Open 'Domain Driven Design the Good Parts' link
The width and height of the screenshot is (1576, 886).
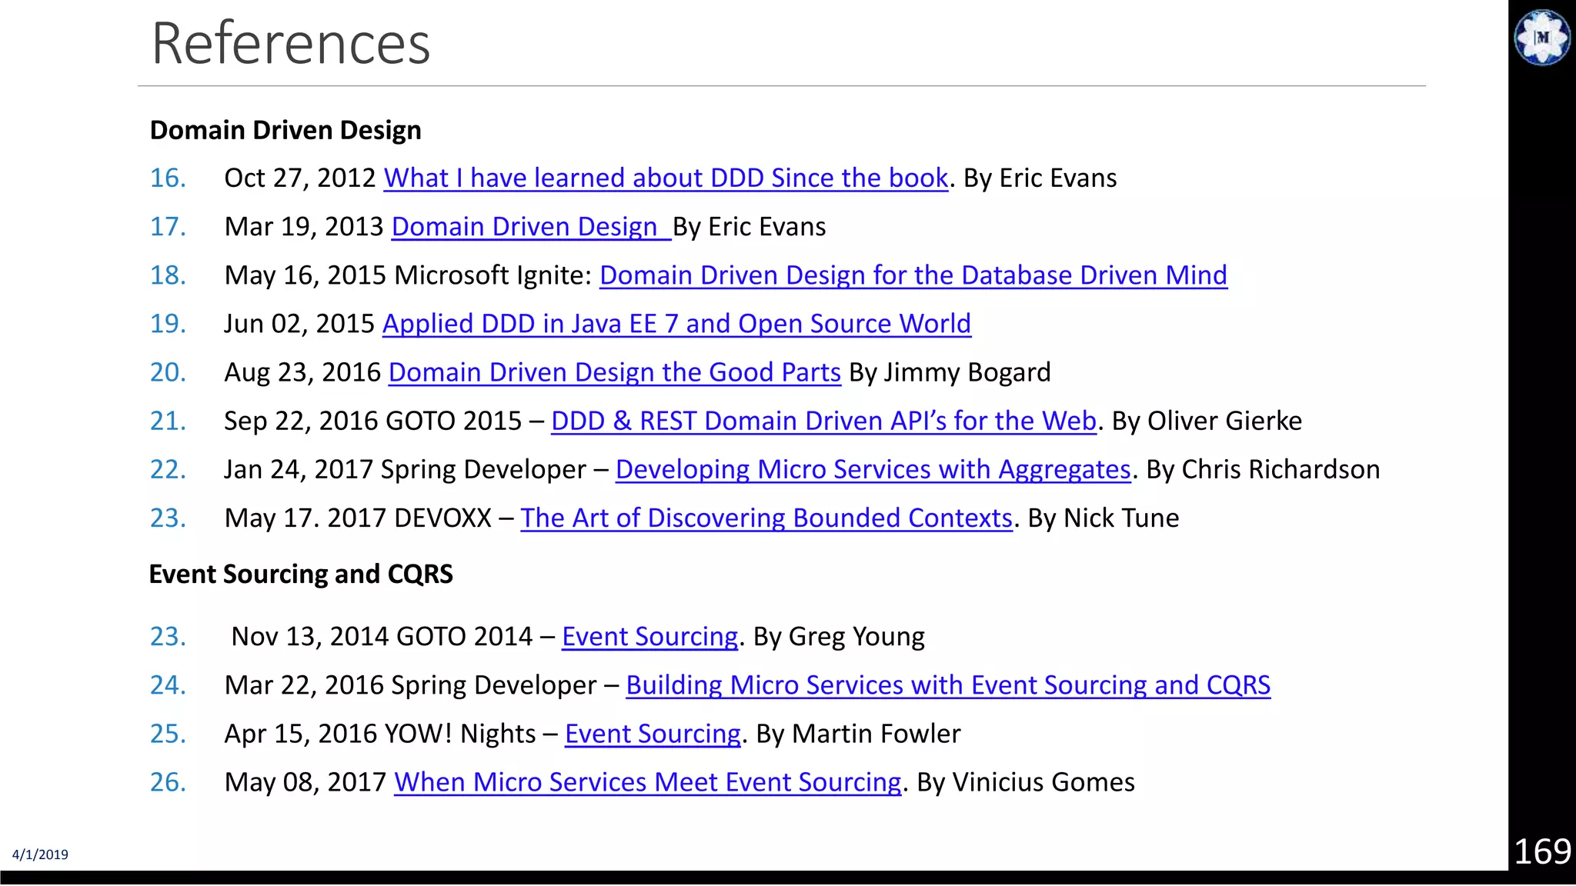(x=615, y=372)
